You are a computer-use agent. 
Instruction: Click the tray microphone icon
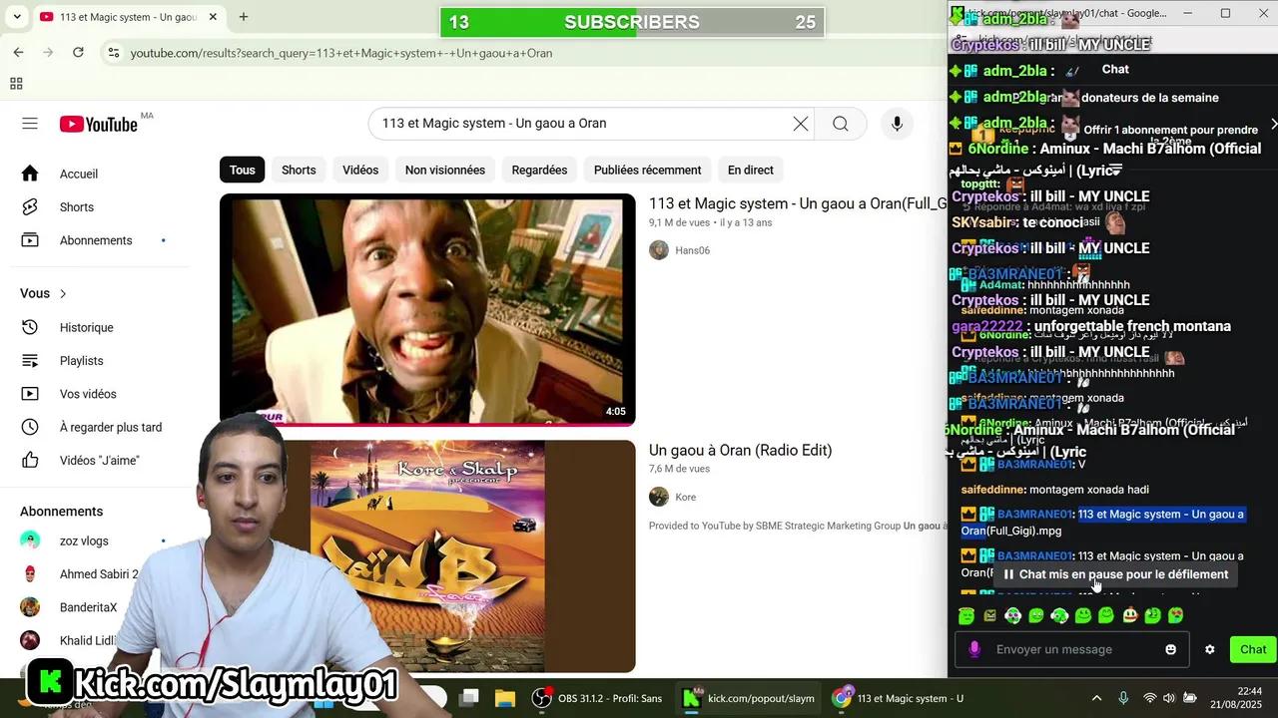point(1123,698)
